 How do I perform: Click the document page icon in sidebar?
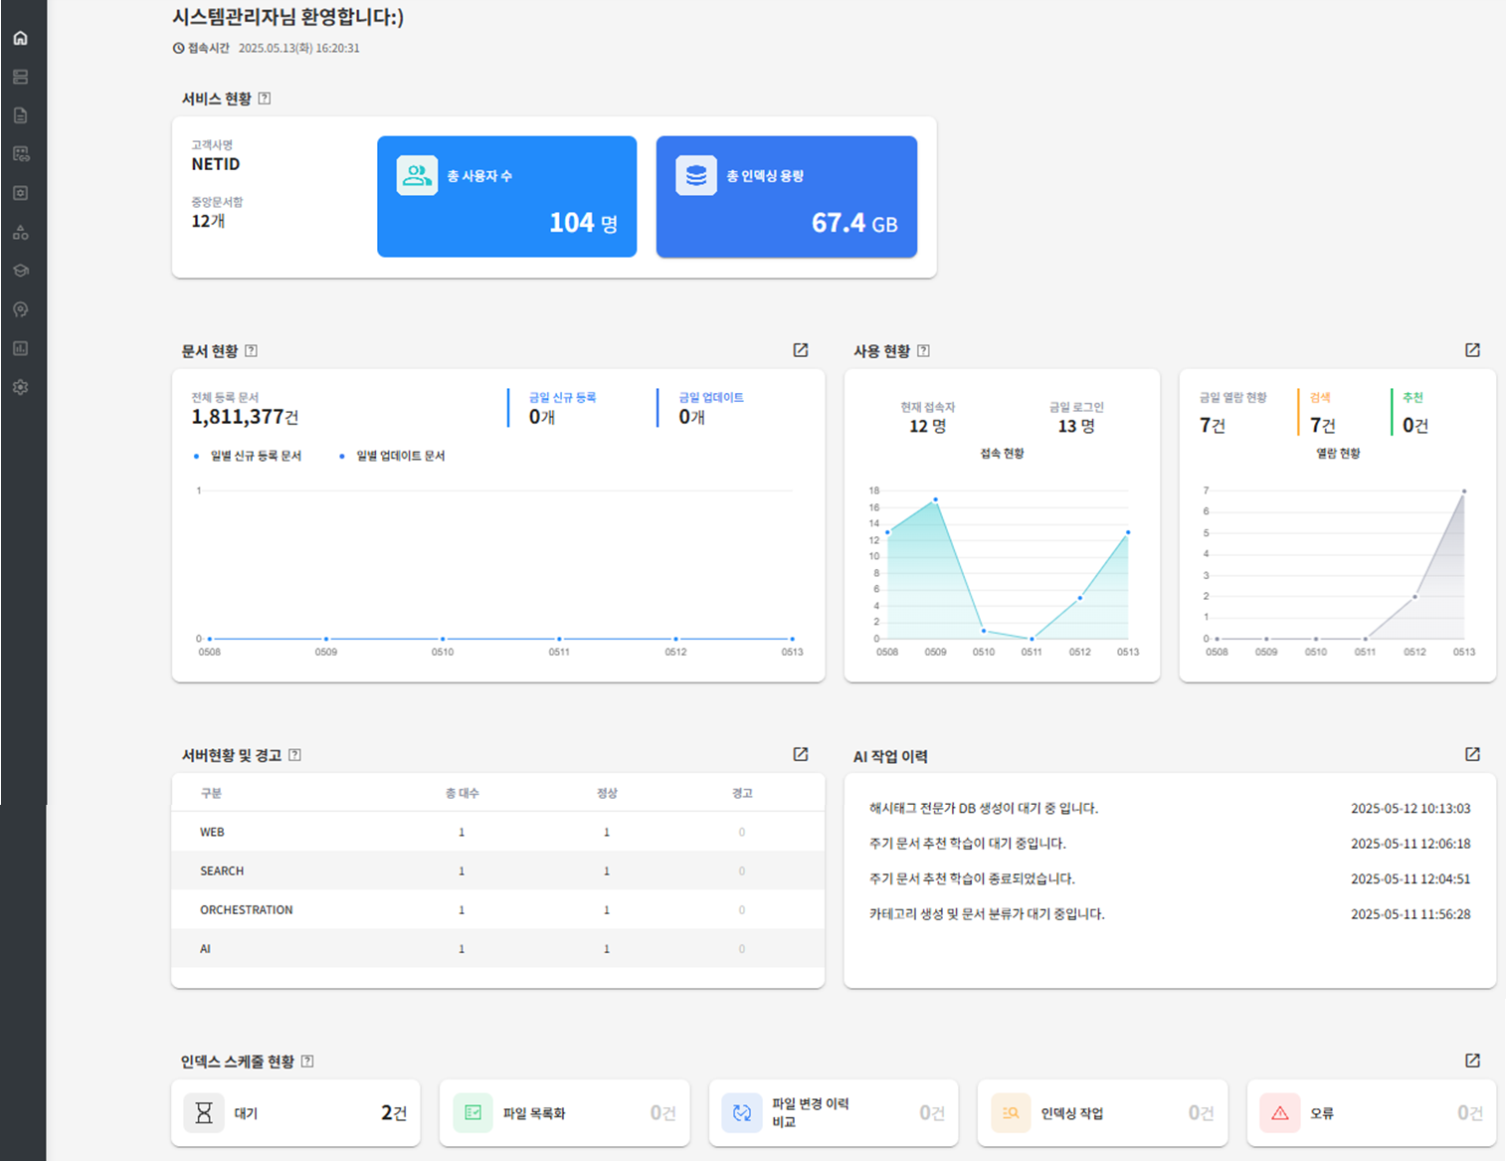coord(20,115)
